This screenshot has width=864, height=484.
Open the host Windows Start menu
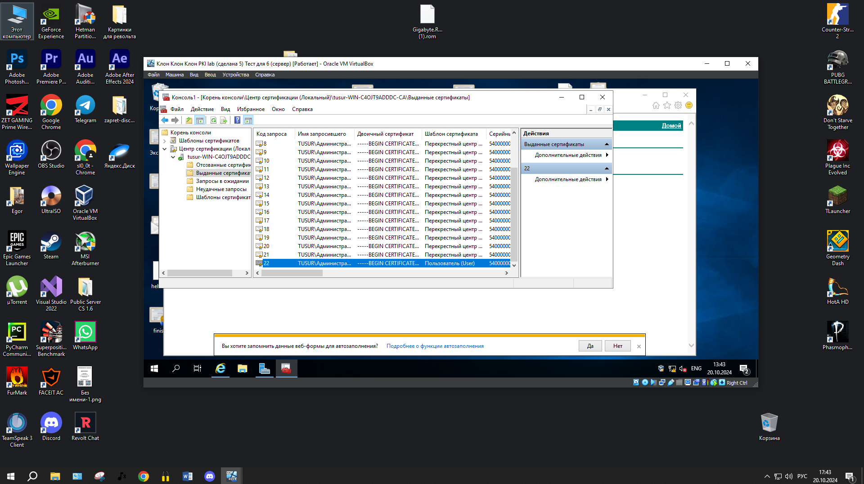tap(11, 476)
